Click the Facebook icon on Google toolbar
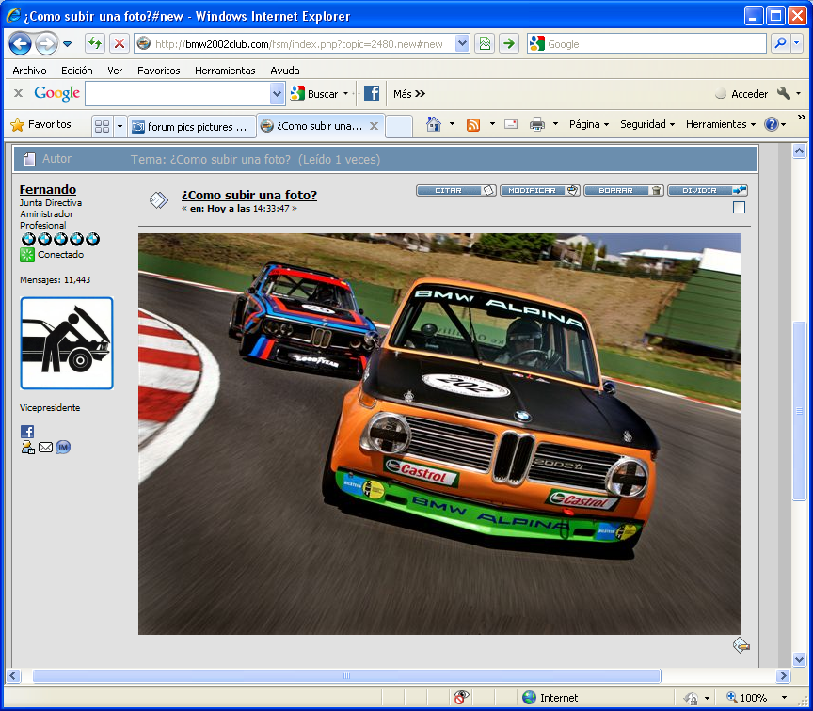813x711 pixels. coord(372,93)
